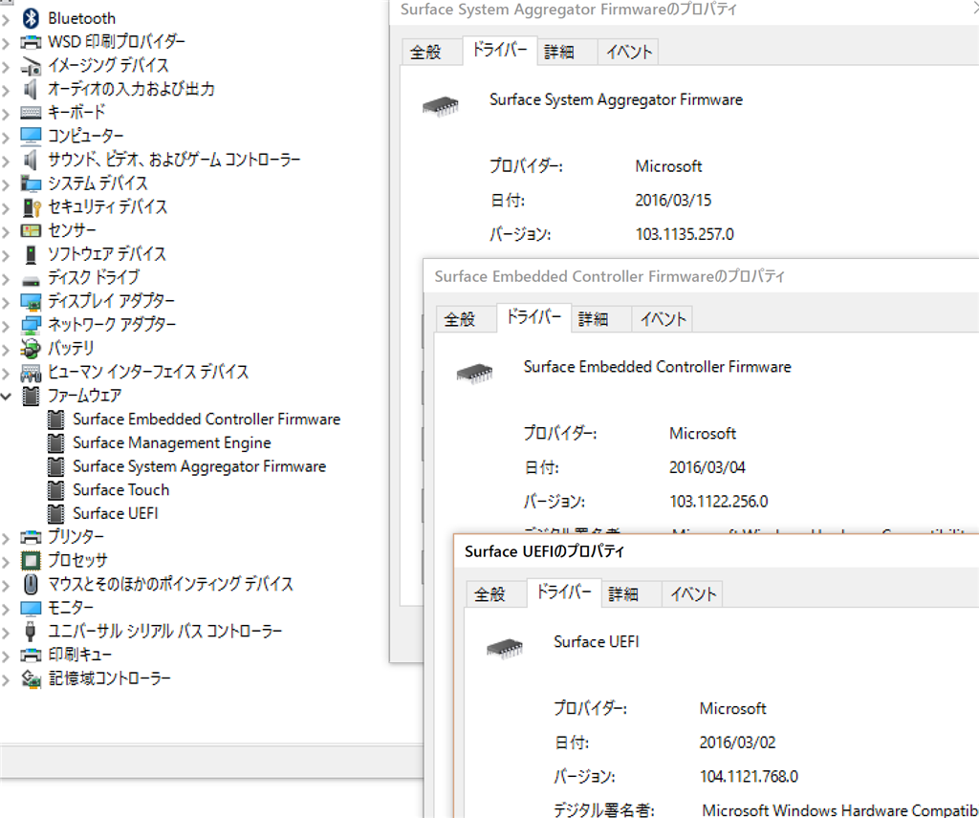Click the Surface Embedded Controller Firmwareのプロパティ title bar
The image size is (979, 818).
point(701,276)
